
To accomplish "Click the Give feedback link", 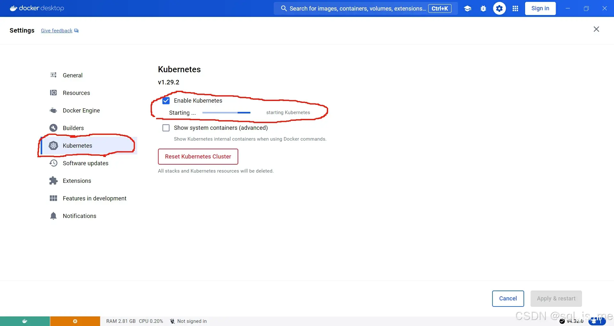I will (57, 31).
